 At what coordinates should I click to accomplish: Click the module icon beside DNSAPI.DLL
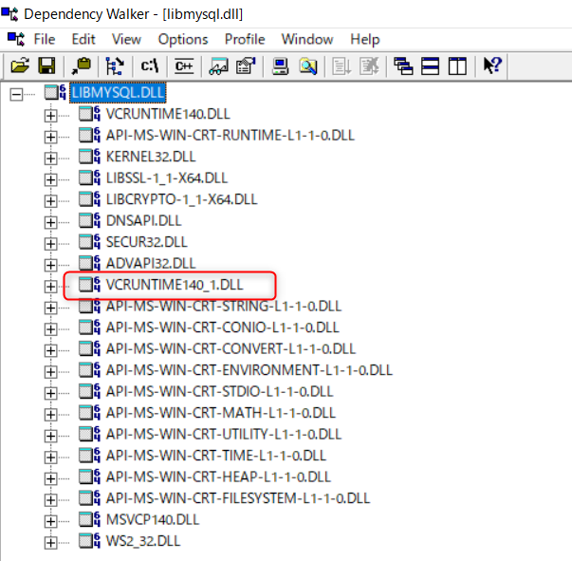[x=89, y=220]
